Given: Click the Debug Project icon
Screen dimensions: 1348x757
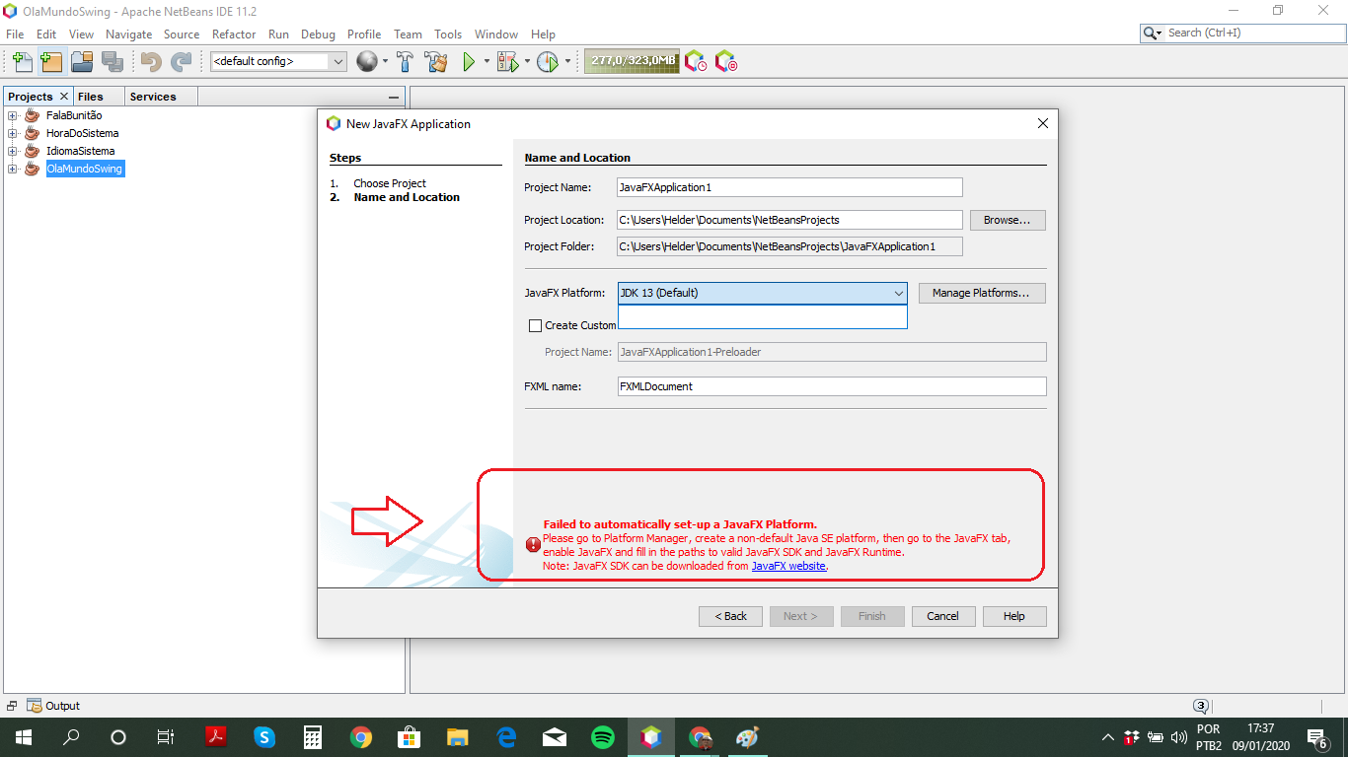Looking at the screenshot, I should [507, 61].
